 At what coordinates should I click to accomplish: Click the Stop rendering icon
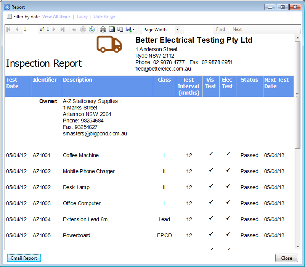coord(83,29)
